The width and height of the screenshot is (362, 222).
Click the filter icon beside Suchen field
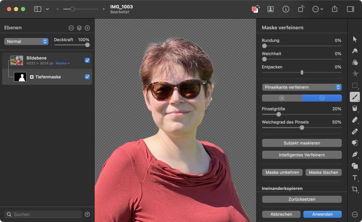click(x=87, y=214)
